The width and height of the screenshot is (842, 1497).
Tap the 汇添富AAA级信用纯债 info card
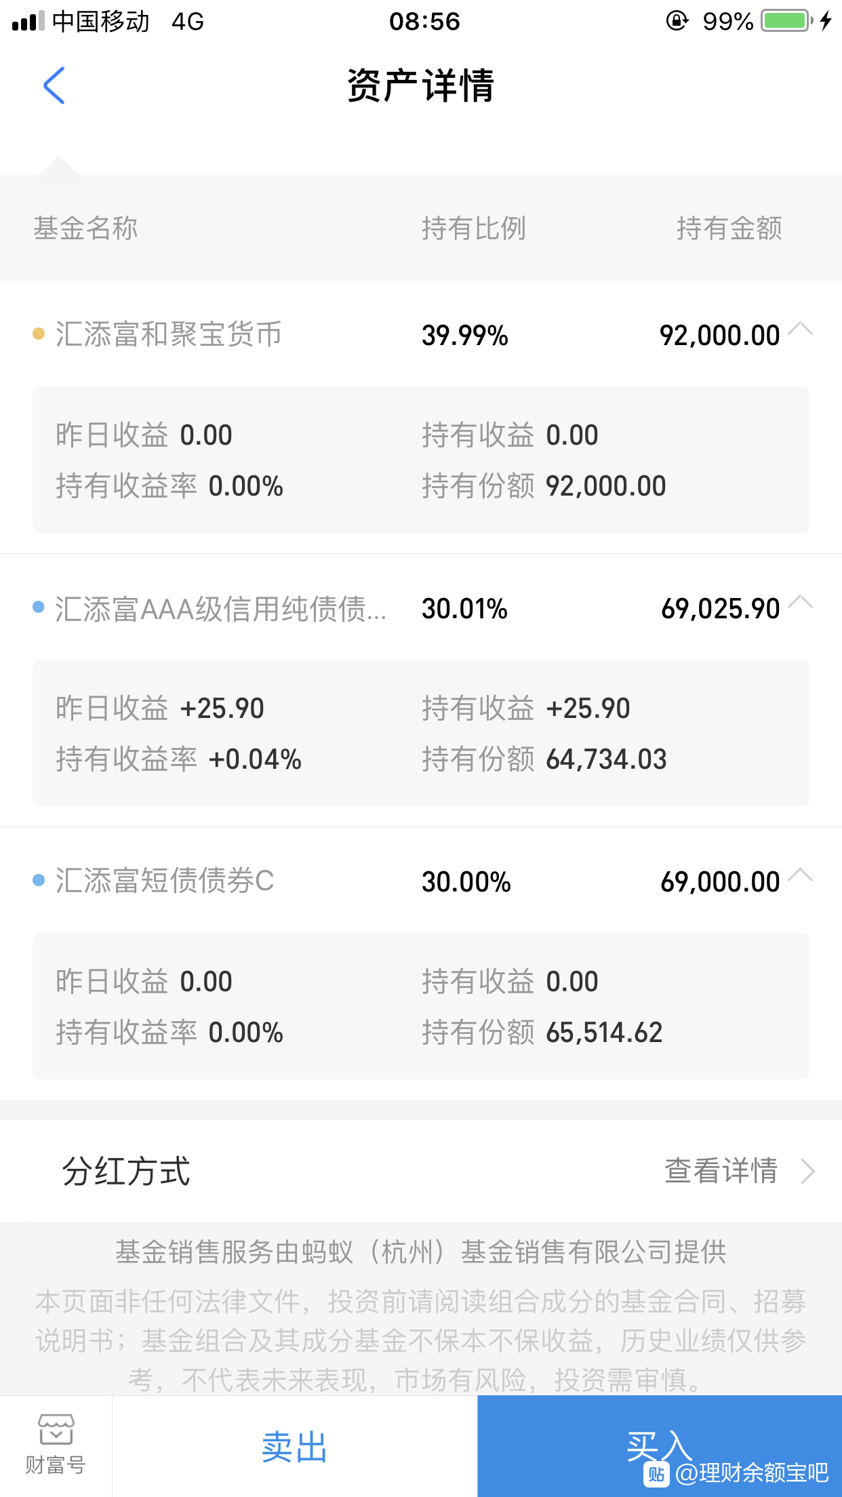click(x=421, y=733)
